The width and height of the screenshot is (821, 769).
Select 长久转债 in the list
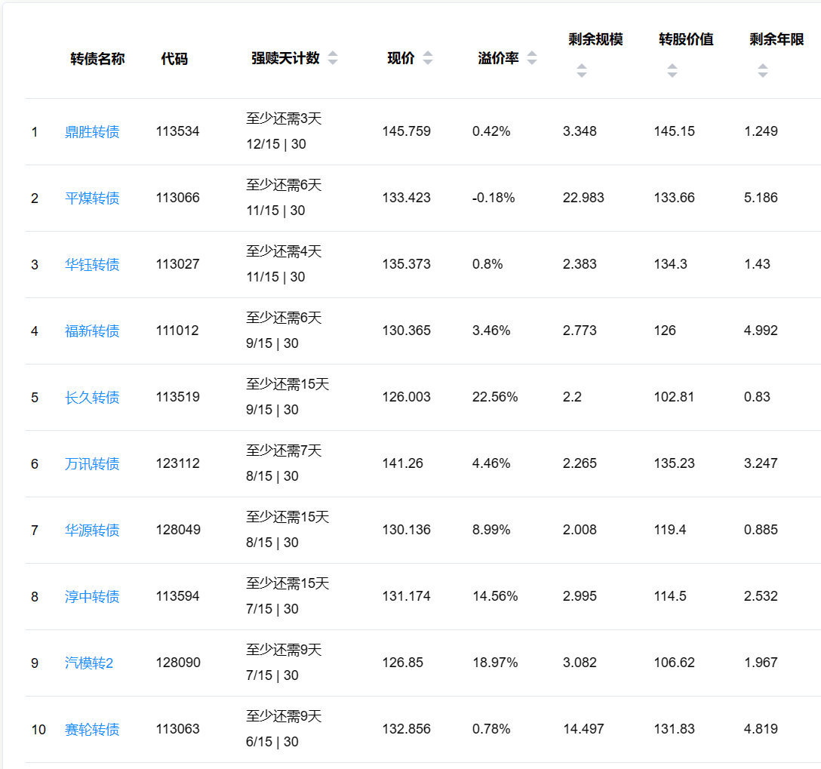92,398
